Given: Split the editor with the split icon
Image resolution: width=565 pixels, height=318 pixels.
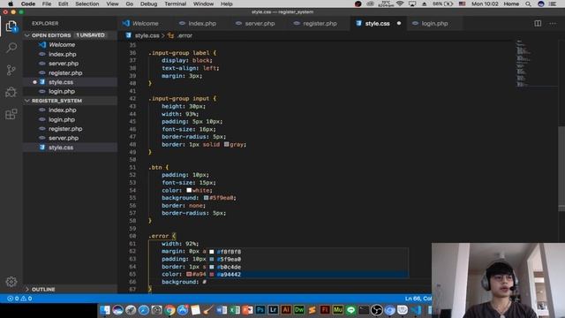Looking at the screenshot, I should pyautogui.click(x=538, y=24).
